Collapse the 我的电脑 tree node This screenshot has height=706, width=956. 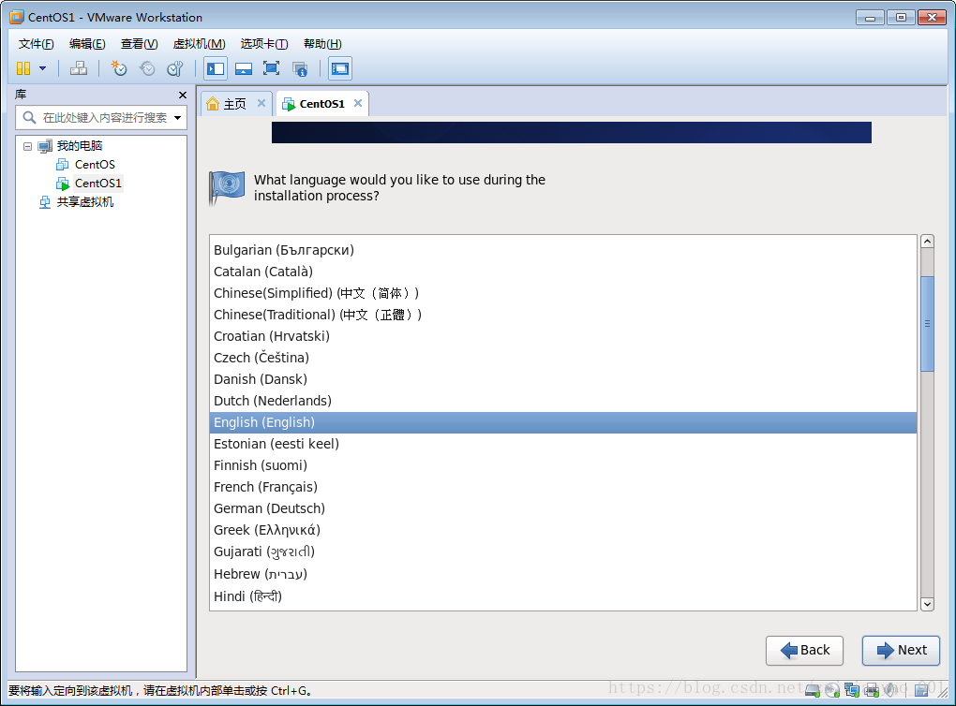(27, 146)
